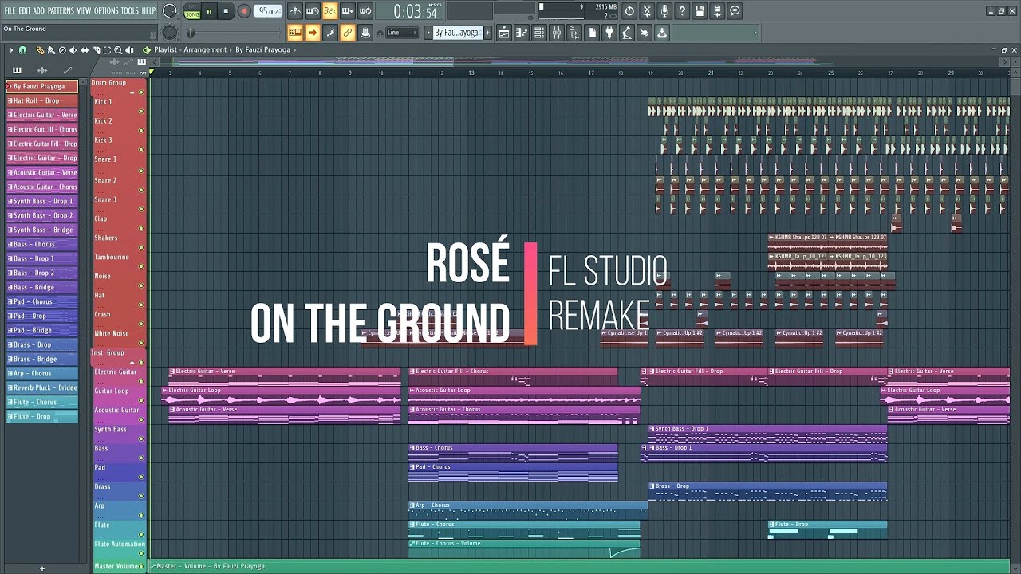This screenshot has width=1021, height=574.
Task: Adjust the master volume knob
Action: tap(170, 11)
